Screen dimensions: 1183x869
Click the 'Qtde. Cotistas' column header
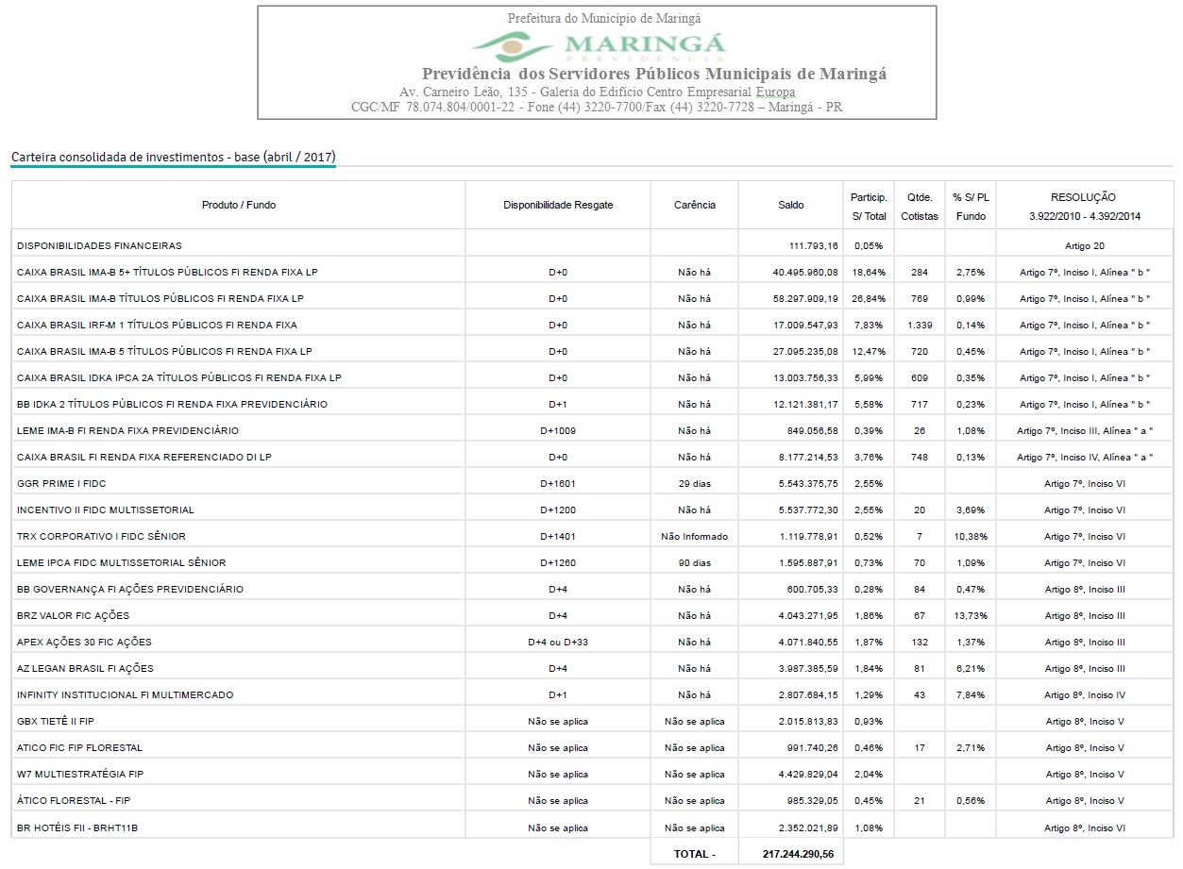[919, 207]
